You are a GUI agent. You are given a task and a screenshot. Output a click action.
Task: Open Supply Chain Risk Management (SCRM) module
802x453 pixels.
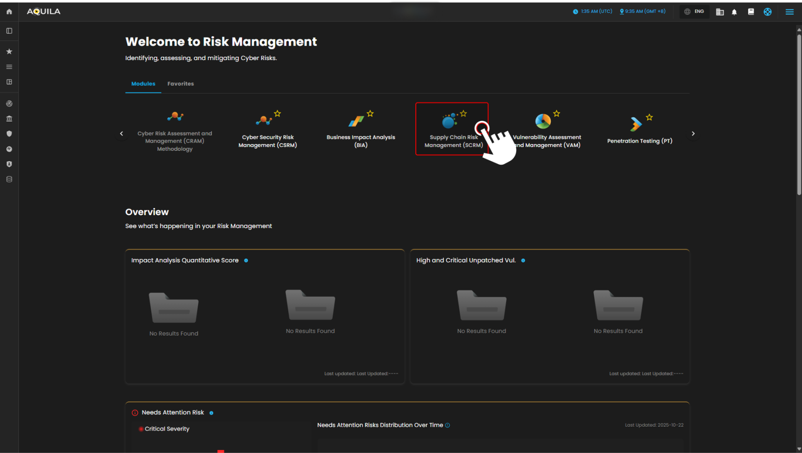pos(451,129)
